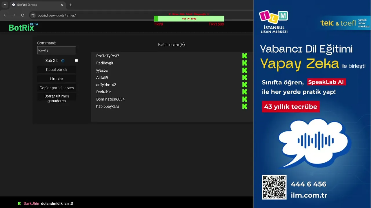Click the Command input field with çekiliş

pos(57,50)
